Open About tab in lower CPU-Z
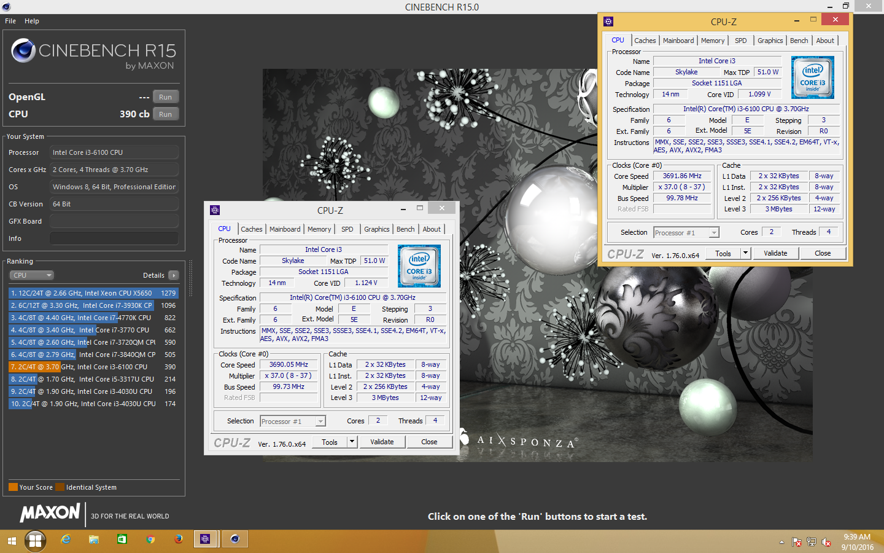The image size is (884, 553). [x=432, y=229]
